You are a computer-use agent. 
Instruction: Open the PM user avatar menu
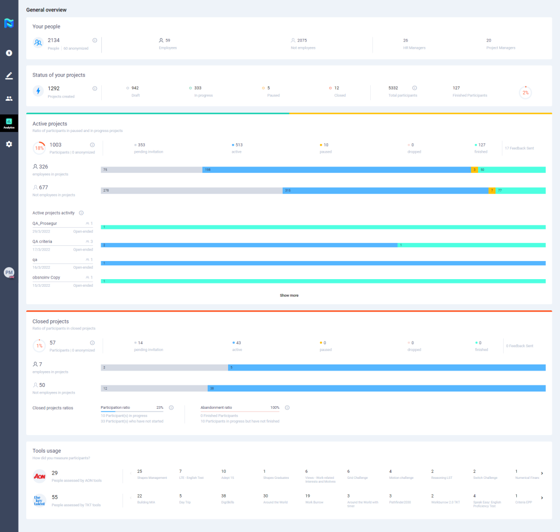pyautogui.click(x=9, y=273)
